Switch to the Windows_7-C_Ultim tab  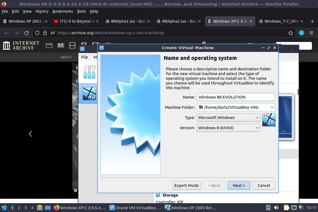(280, 21)
